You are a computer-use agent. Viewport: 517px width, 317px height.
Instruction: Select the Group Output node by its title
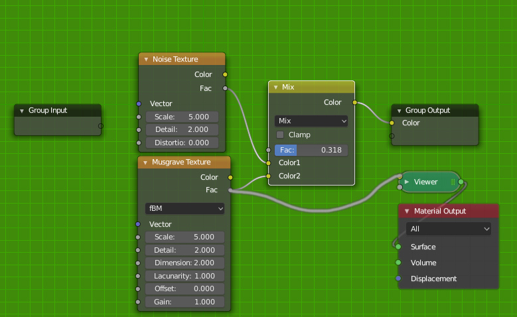point(427,110)
